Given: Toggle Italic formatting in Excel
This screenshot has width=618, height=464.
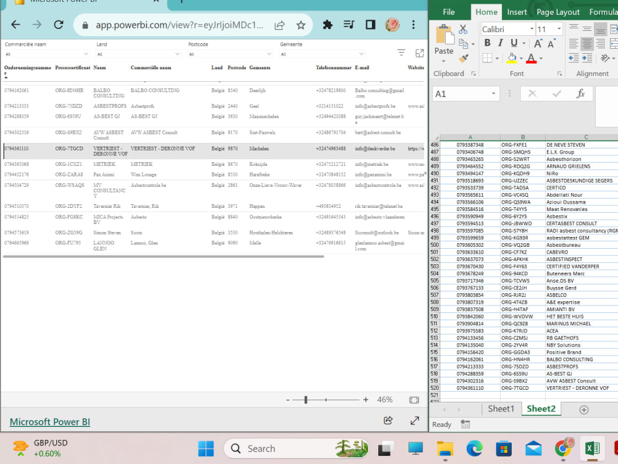Looking at the screenshot, I should coord(501,43).
